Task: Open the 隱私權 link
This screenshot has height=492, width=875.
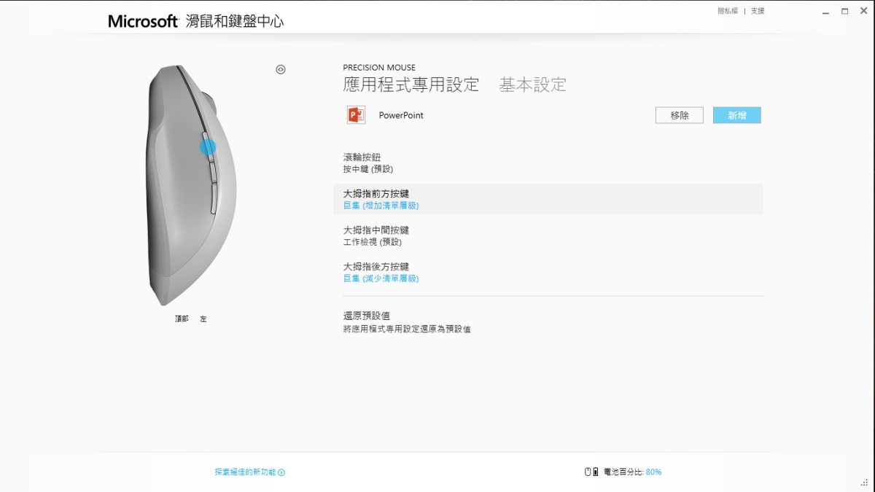Action: pos(728,11)
